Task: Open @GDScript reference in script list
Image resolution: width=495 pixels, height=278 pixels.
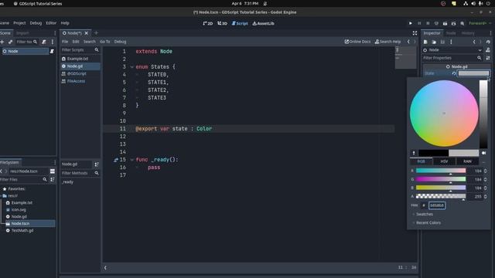Action: click(77, 73)
